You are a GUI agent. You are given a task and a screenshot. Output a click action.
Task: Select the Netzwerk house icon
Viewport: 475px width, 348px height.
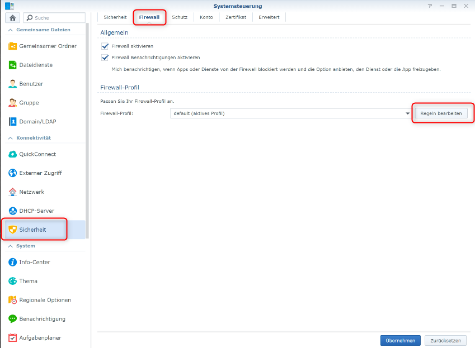pyautogui.click(x=13, y=192)
